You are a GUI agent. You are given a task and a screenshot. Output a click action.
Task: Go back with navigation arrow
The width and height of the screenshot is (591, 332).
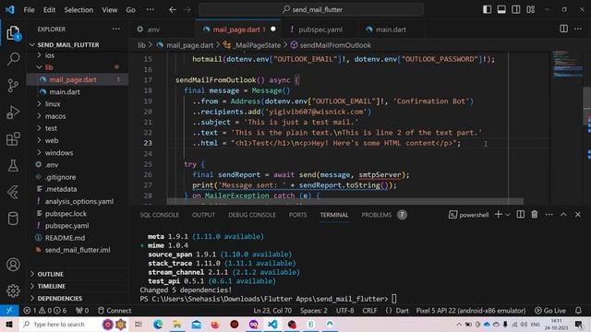(173, 9)
